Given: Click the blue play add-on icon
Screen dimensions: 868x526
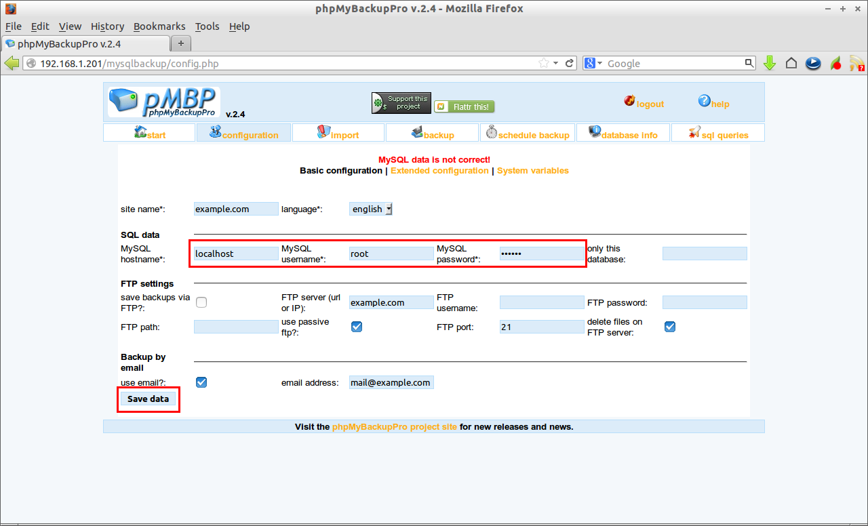Looking at the screenshot, I should (x=813, y=63).
